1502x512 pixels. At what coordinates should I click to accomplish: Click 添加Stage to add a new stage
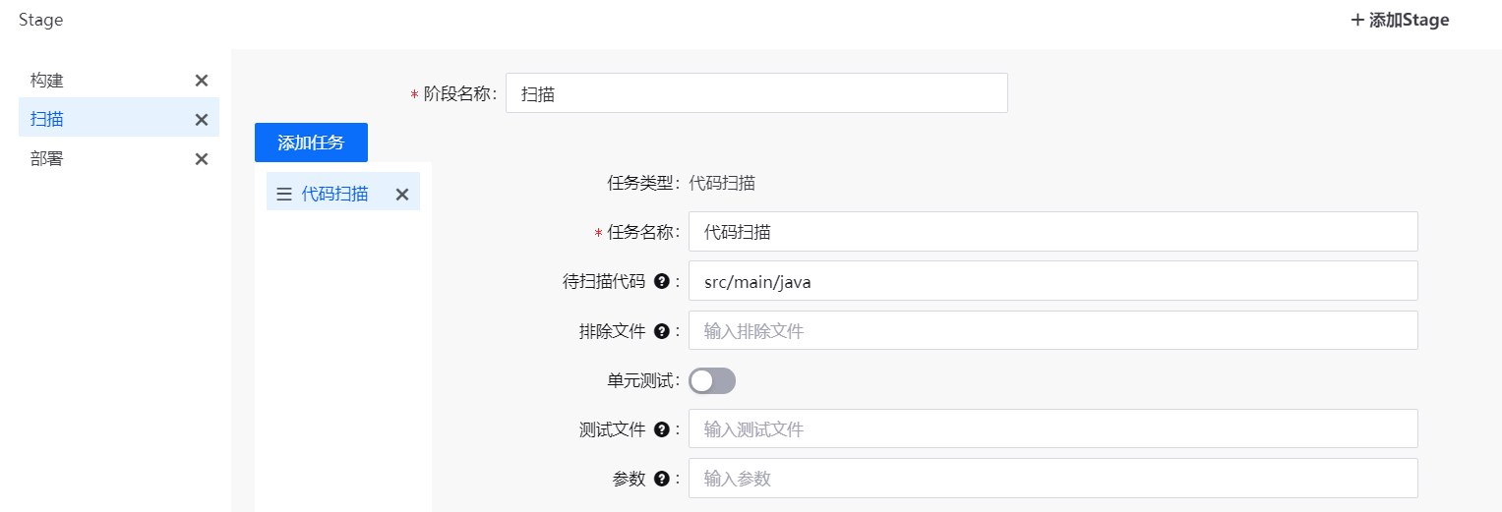click(x=1400, y=20)
